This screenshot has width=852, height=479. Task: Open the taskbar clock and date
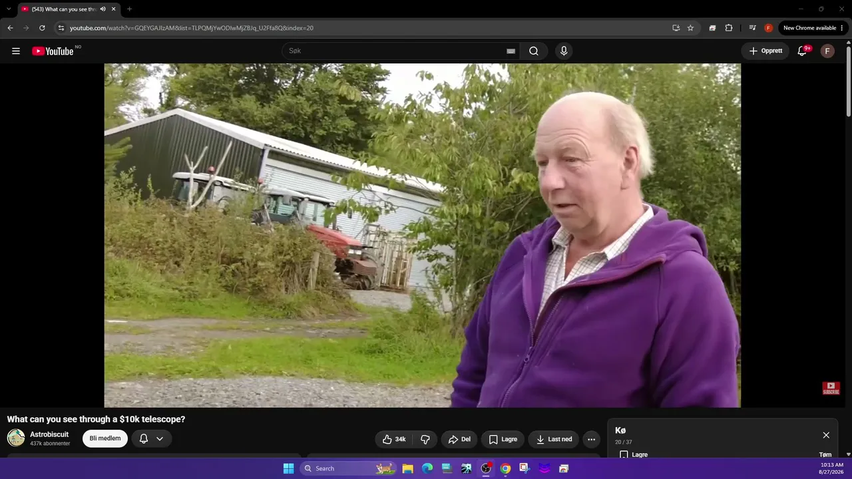tap(831, 468)
